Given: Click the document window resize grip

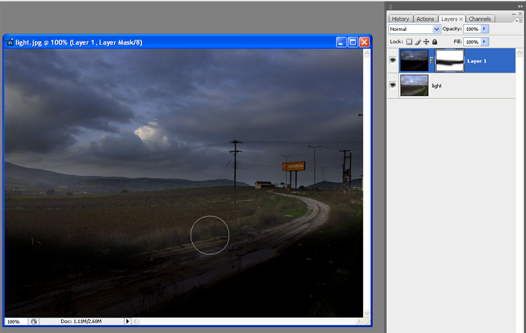Looking at the screenshot, I should (367, 322).
